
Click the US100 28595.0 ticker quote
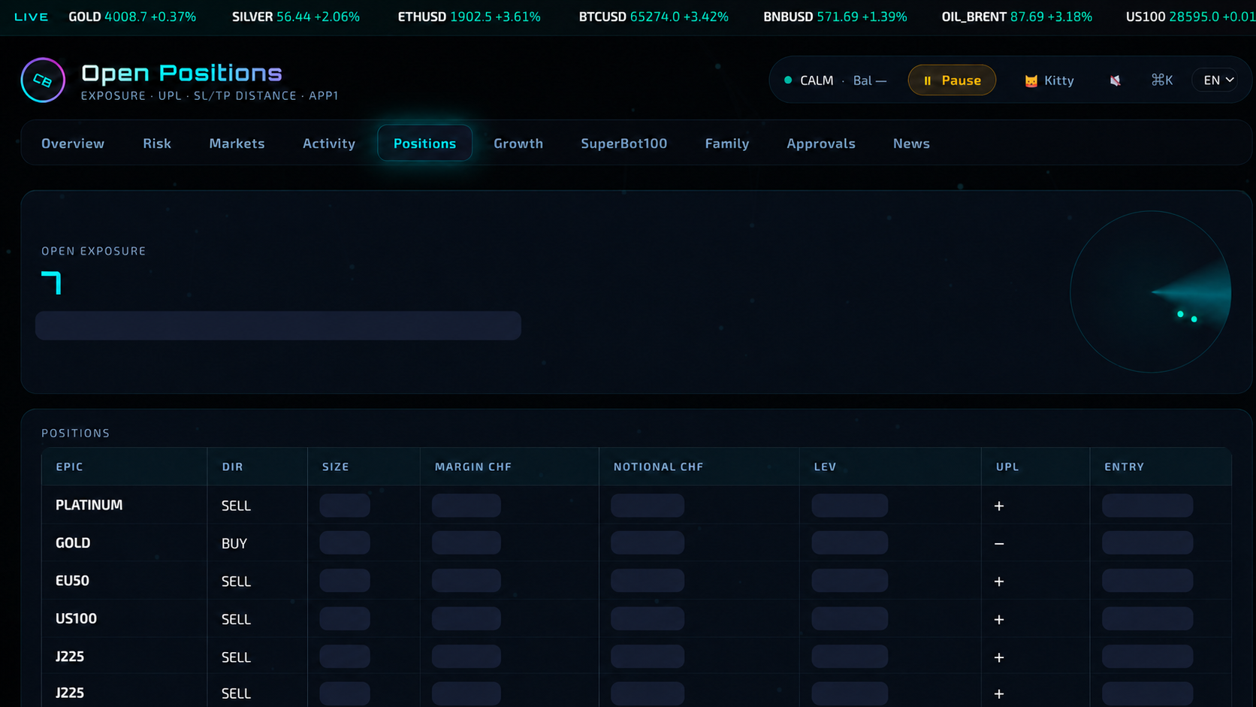coord(1191,17)
